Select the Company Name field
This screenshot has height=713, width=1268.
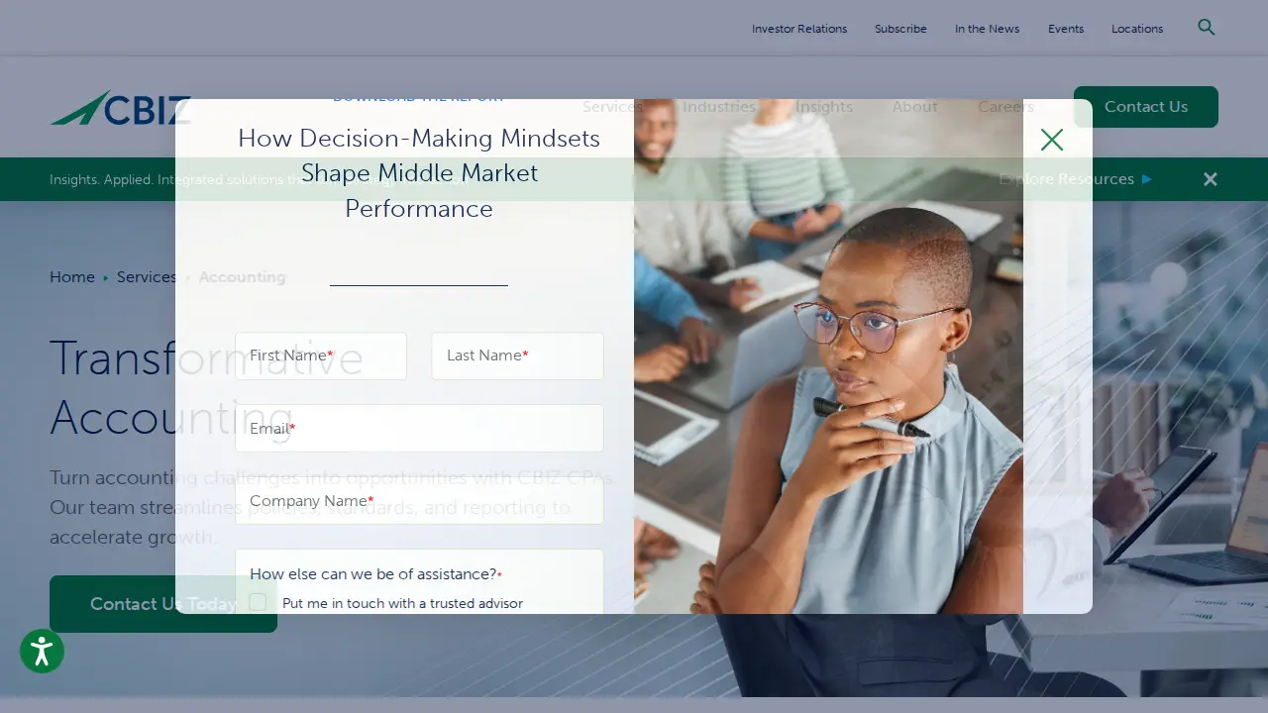[x=419, y=501]
